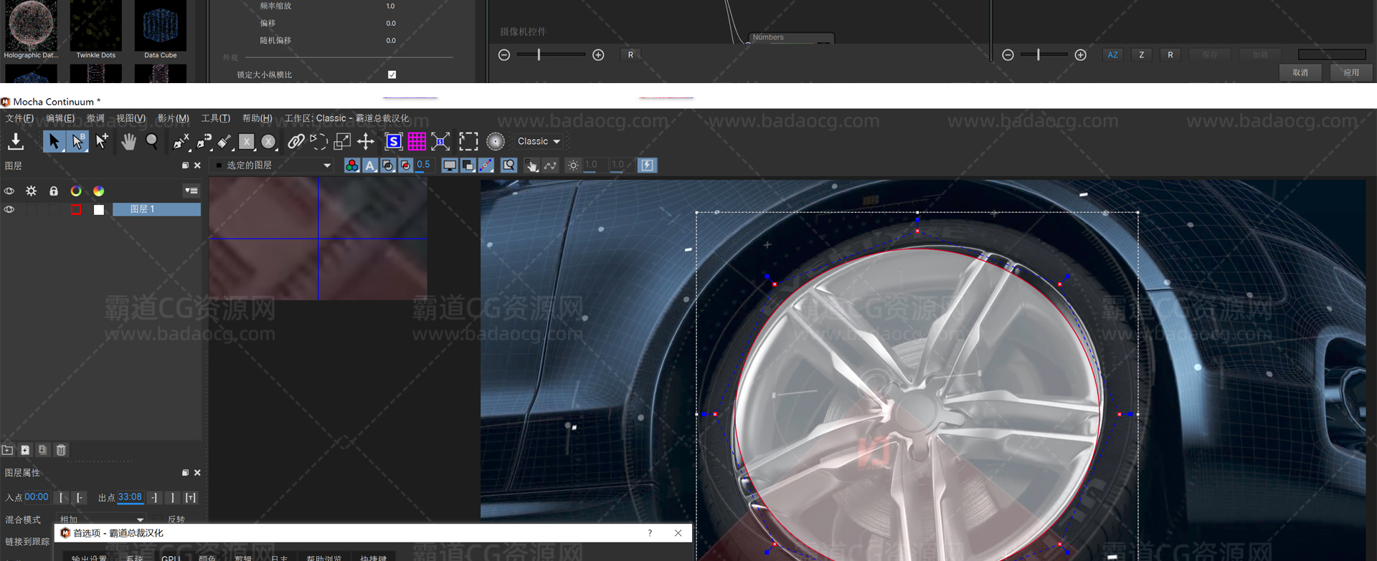Uncheck 锁定大小纵横比 checkbox

(x=392, y=75)
